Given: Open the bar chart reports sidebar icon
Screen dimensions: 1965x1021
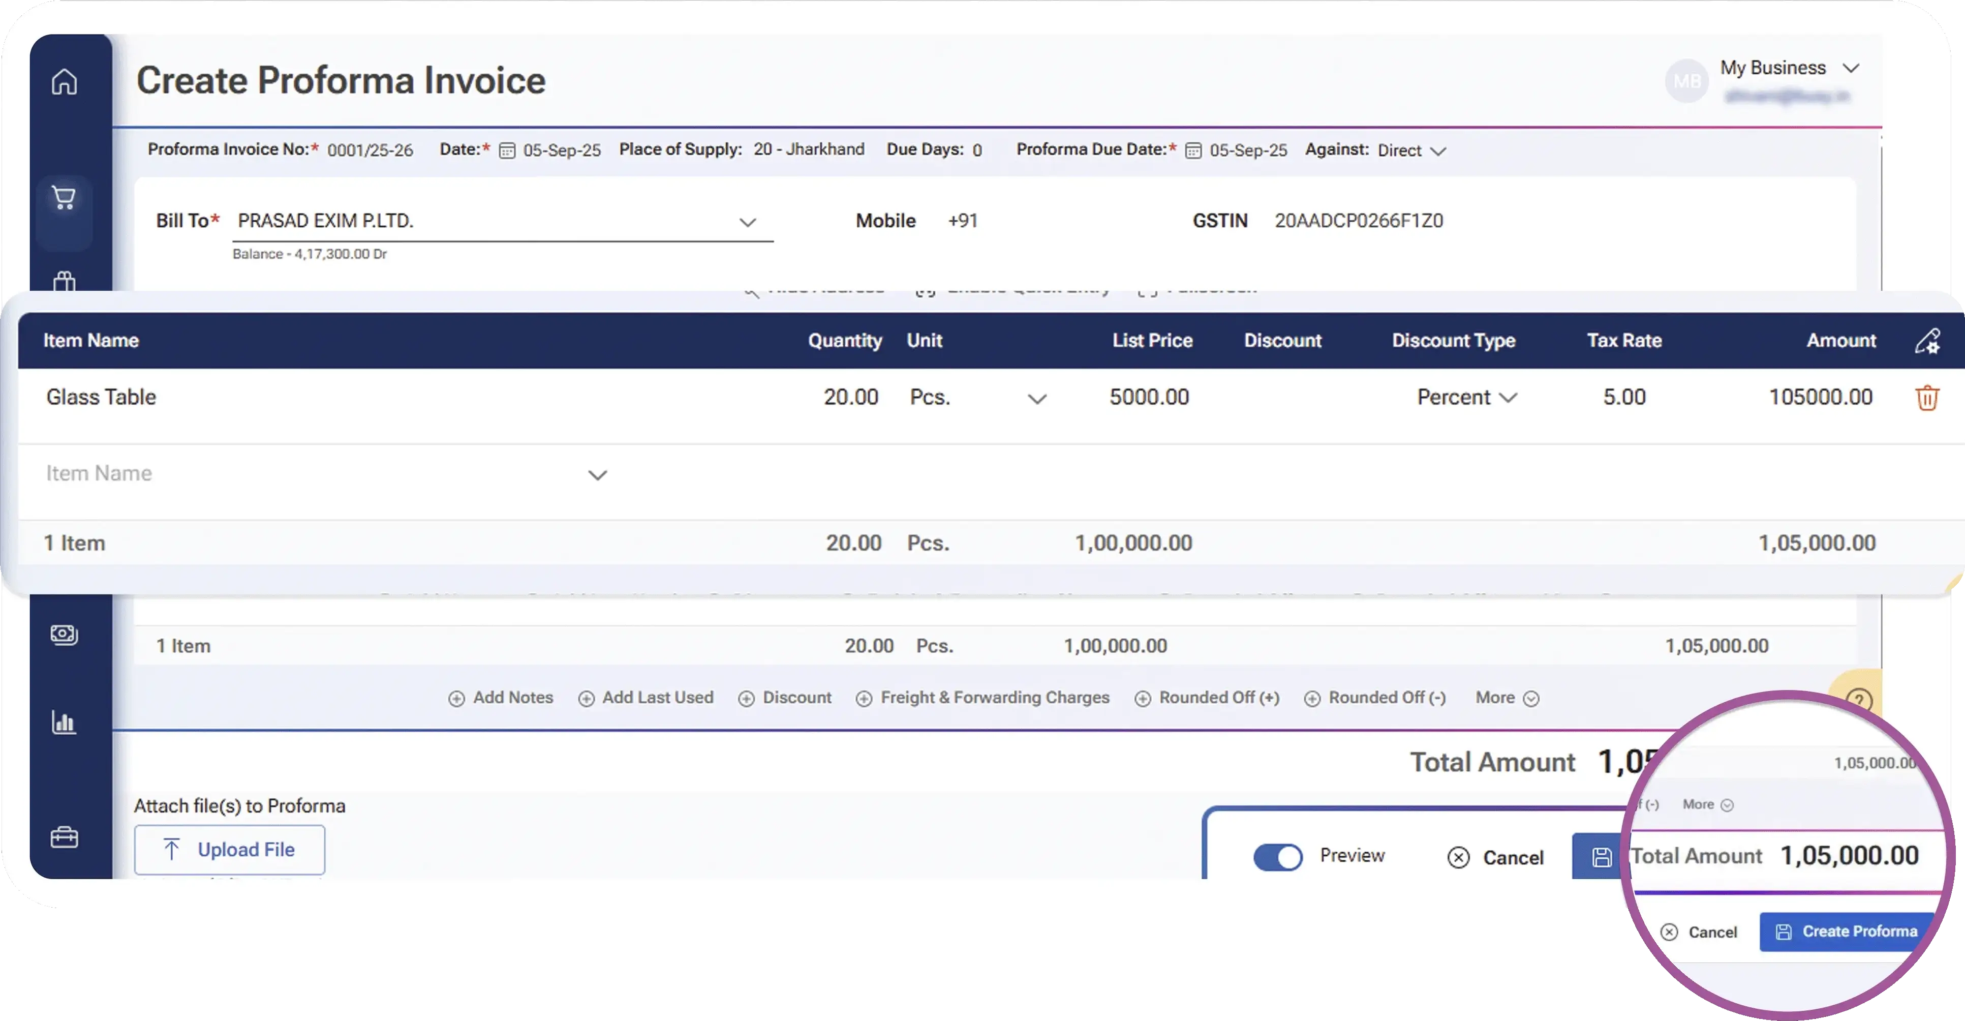Looking at the screenshot, I should (x=64, y=722).
